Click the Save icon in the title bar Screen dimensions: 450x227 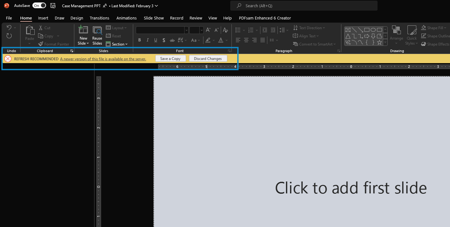click(53, 6)
